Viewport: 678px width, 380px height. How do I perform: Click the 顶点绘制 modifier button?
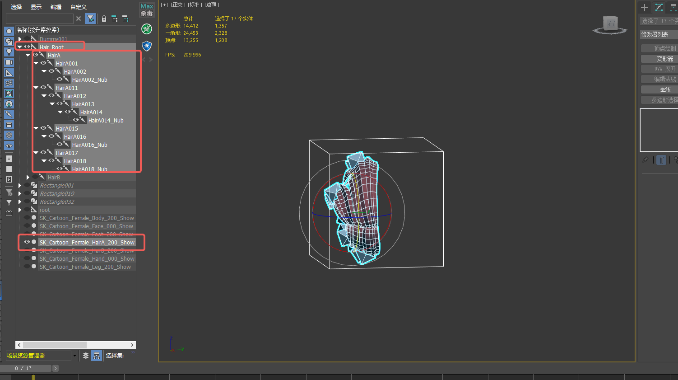pyautogui.click(x=659, y=48)
